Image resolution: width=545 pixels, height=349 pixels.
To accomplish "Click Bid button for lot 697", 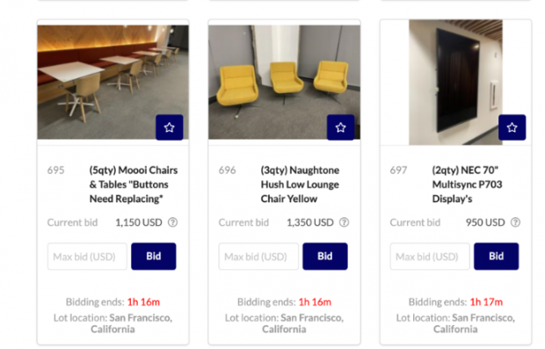I will 497,256.
